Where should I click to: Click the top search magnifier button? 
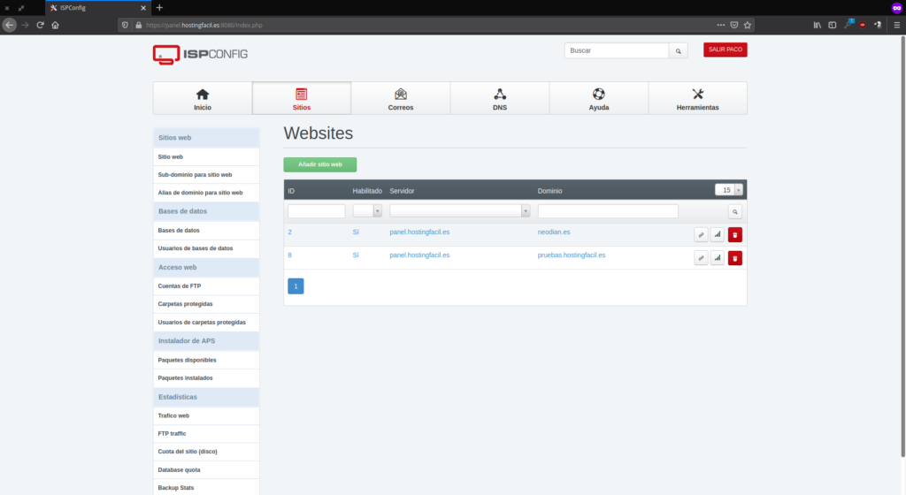(678, 51)
